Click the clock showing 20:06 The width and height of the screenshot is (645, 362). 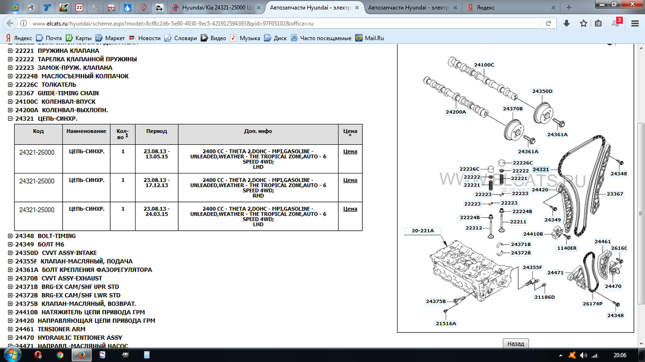pyautogui.click(x=620, y=355)
